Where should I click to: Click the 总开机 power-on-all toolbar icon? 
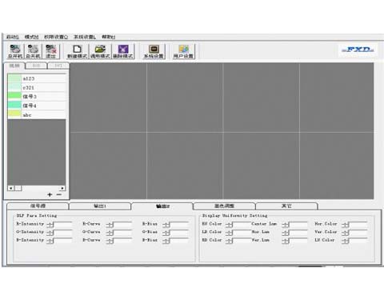tap(15, 51)
